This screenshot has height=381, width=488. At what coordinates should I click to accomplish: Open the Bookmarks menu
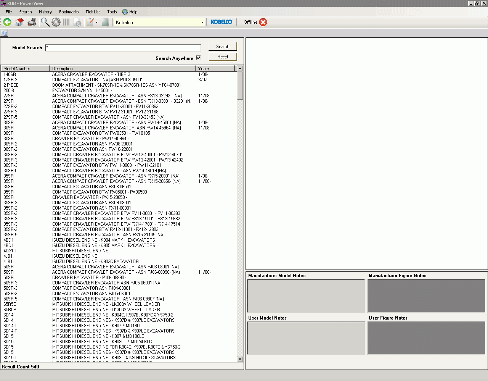tap(69, 12)
